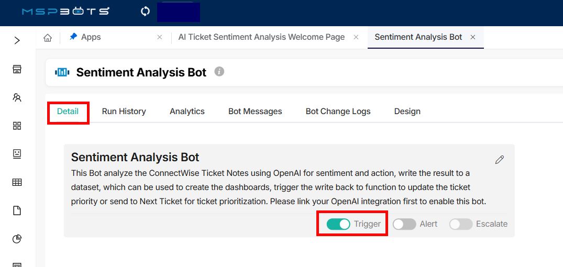Open the Bot Messages tab
The height and width of the screenshot is (267, 563).
(x=255, y=112)
